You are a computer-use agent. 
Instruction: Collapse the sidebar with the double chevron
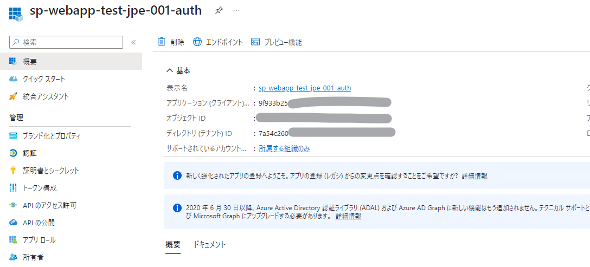(133, 42)
